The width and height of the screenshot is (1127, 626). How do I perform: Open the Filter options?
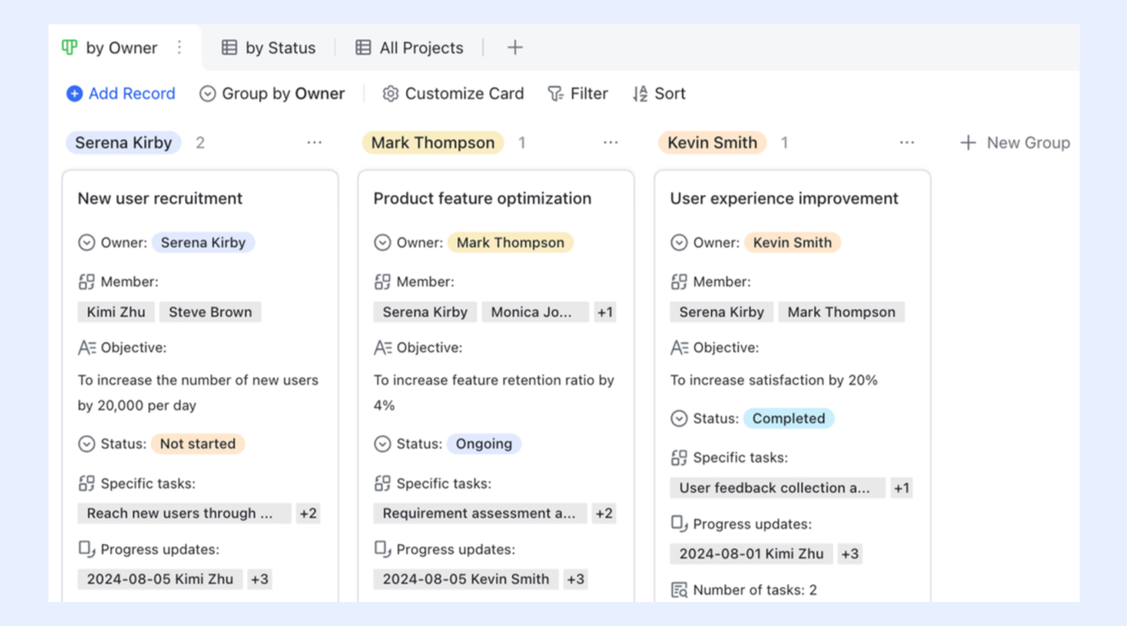pos(578,93)
